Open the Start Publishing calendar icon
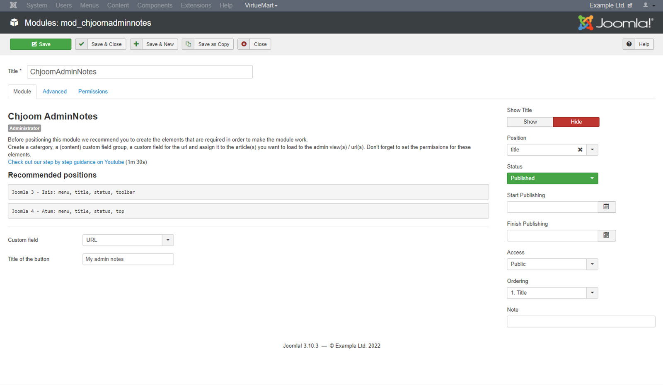Viewport: 663px width, 385px height. (607, 207)
